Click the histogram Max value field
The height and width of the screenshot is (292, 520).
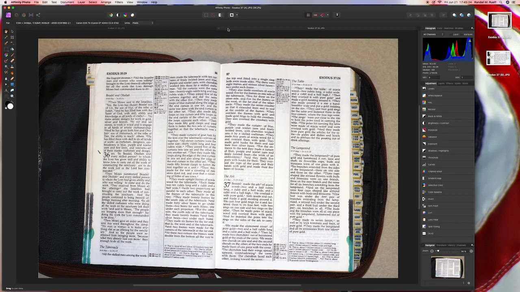coord(467,77)
